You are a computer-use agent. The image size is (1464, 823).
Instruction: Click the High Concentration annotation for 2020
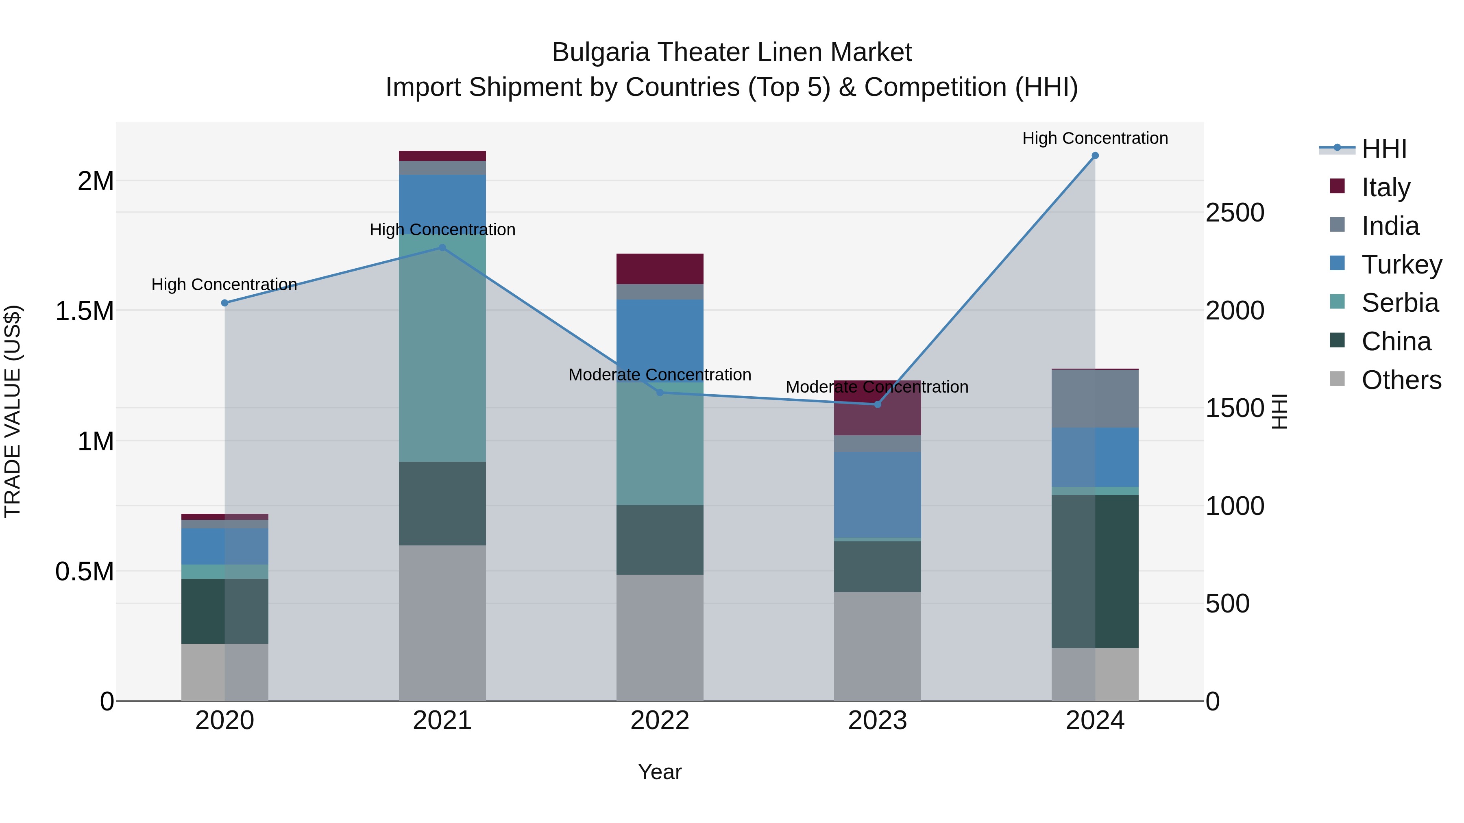tap(224, 284)
